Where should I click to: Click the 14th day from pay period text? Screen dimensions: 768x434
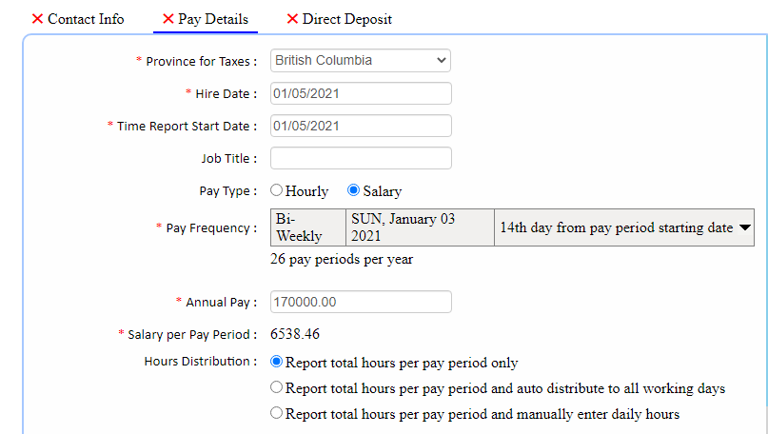[x=616, y=228]
